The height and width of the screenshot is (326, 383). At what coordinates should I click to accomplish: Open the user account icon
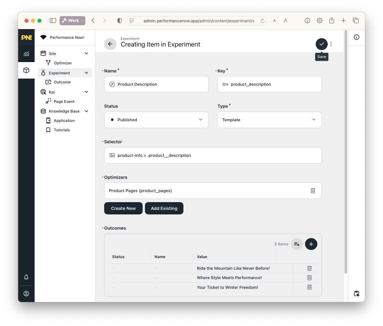(26, 294)
